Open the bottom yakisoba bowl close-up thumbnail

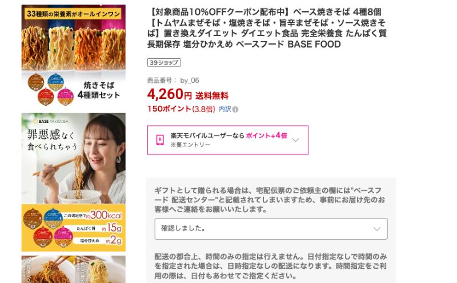tap(74, 269)
